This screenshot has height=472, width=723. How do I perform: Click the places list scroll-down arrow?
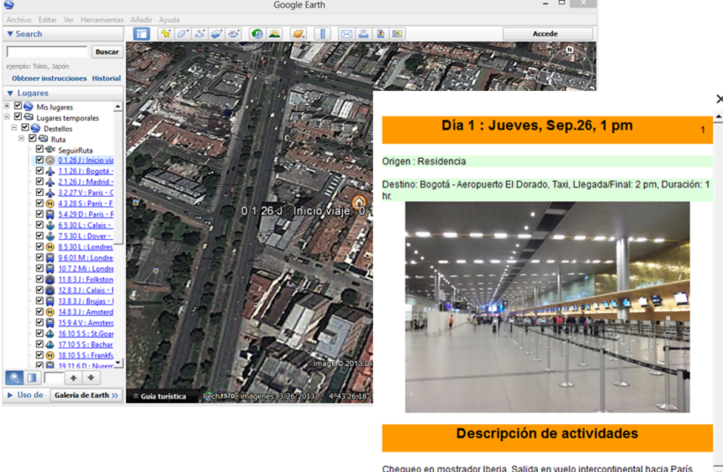pyautogui.click(x=118, y=362)
